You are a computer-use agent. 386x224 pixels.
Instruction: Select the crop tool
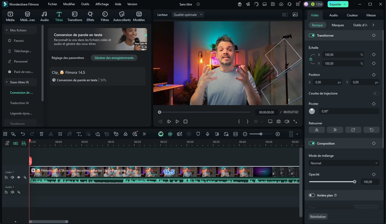tap(60, 134)
